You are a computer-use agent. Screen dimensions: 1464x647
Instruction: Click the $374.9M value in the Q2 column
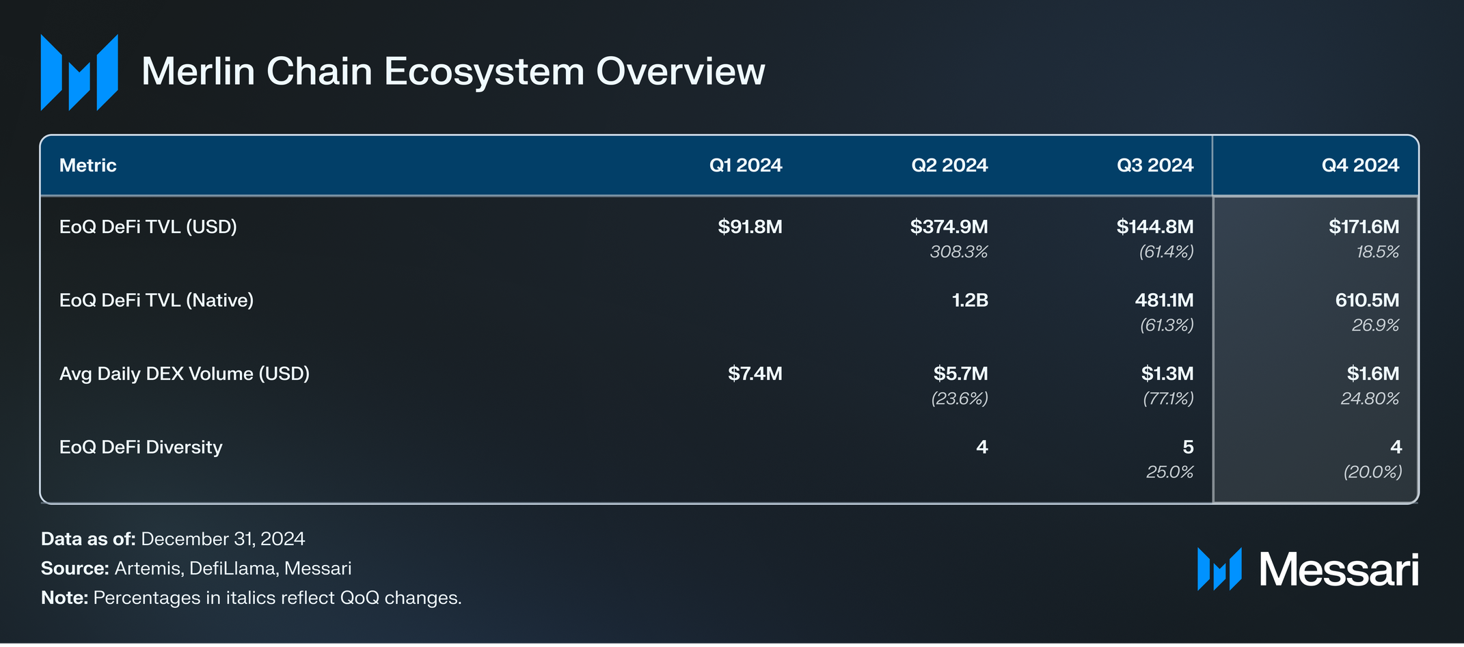point(949,227)
